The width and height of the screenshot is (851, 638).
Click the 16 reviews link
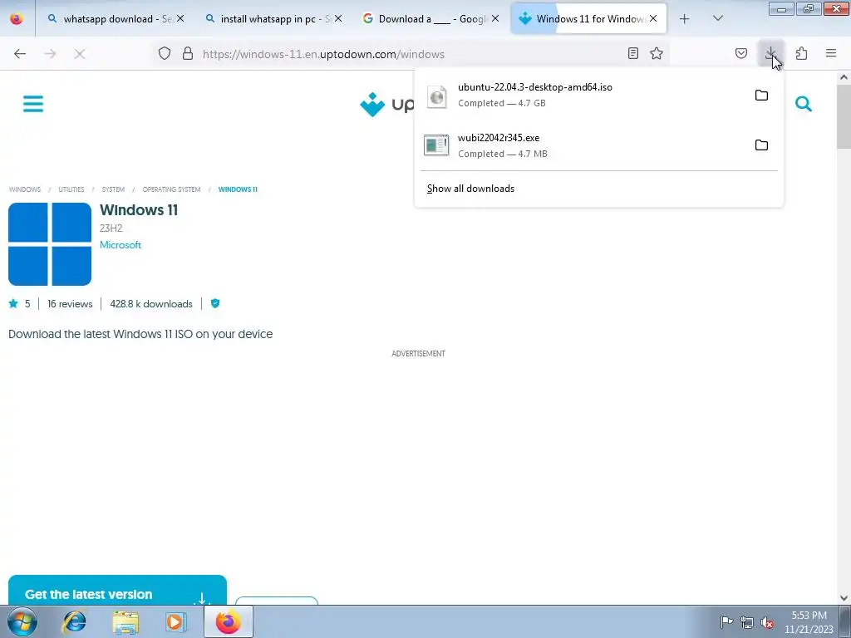point(70,304)
